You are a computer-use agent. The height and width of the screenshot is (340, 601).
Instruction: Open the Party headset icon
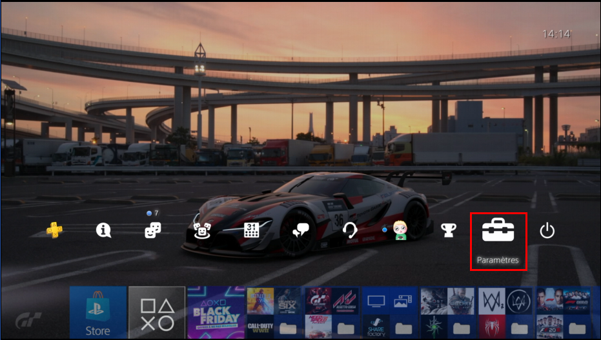coord(350,230)
